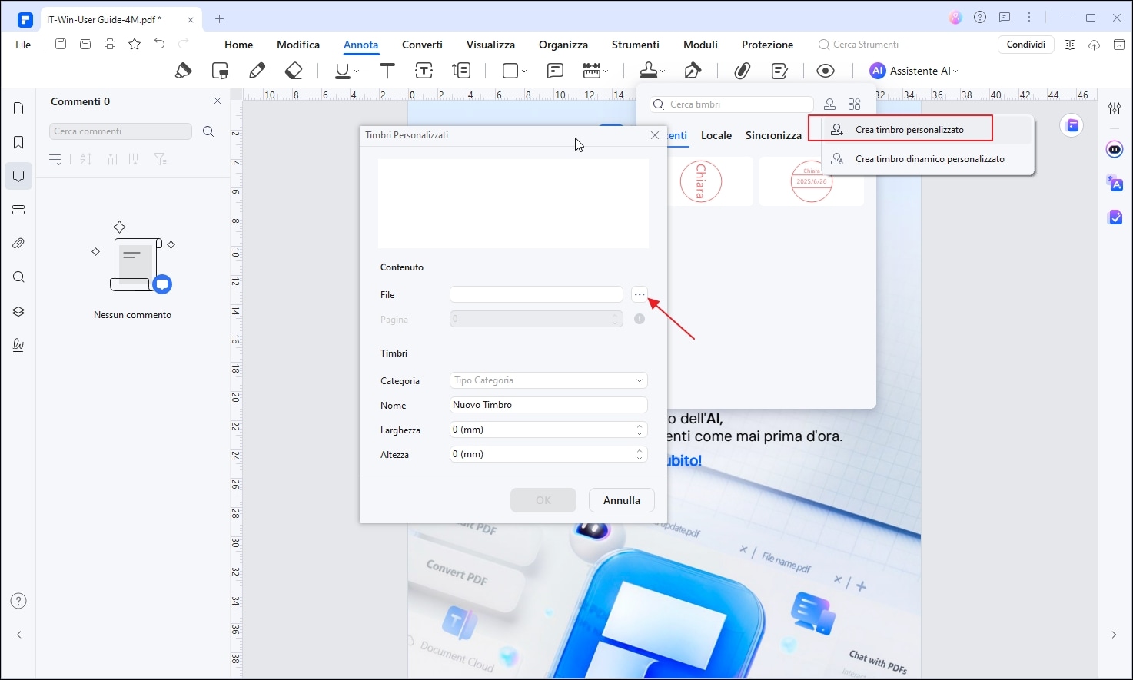Open the File menu
This screenshot has height=680, width=1133.
click(x=23, y=45)
